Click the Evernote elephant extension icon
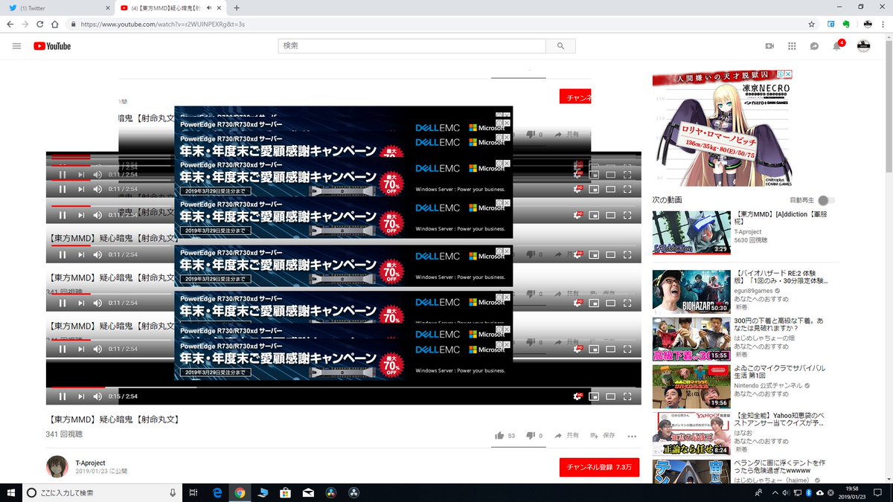893x502 pixels. coord(846,24)
